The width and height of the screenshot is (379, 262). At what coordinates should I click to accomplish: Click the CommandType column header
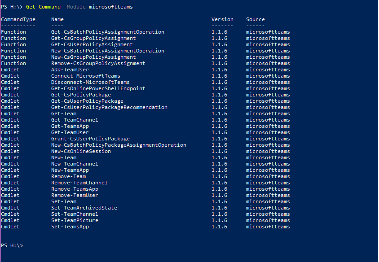[x=18, y=20]
